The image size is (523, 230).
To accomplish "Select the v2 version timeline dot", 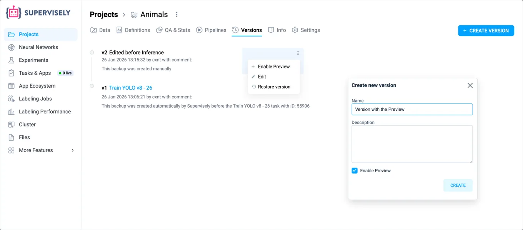I will 92,52.
